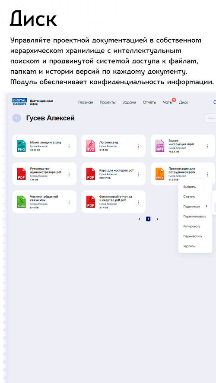Open the PDF icon of Курс для хостеров.pdf
This screenshot has height=383, width=216.
[91, 174]
